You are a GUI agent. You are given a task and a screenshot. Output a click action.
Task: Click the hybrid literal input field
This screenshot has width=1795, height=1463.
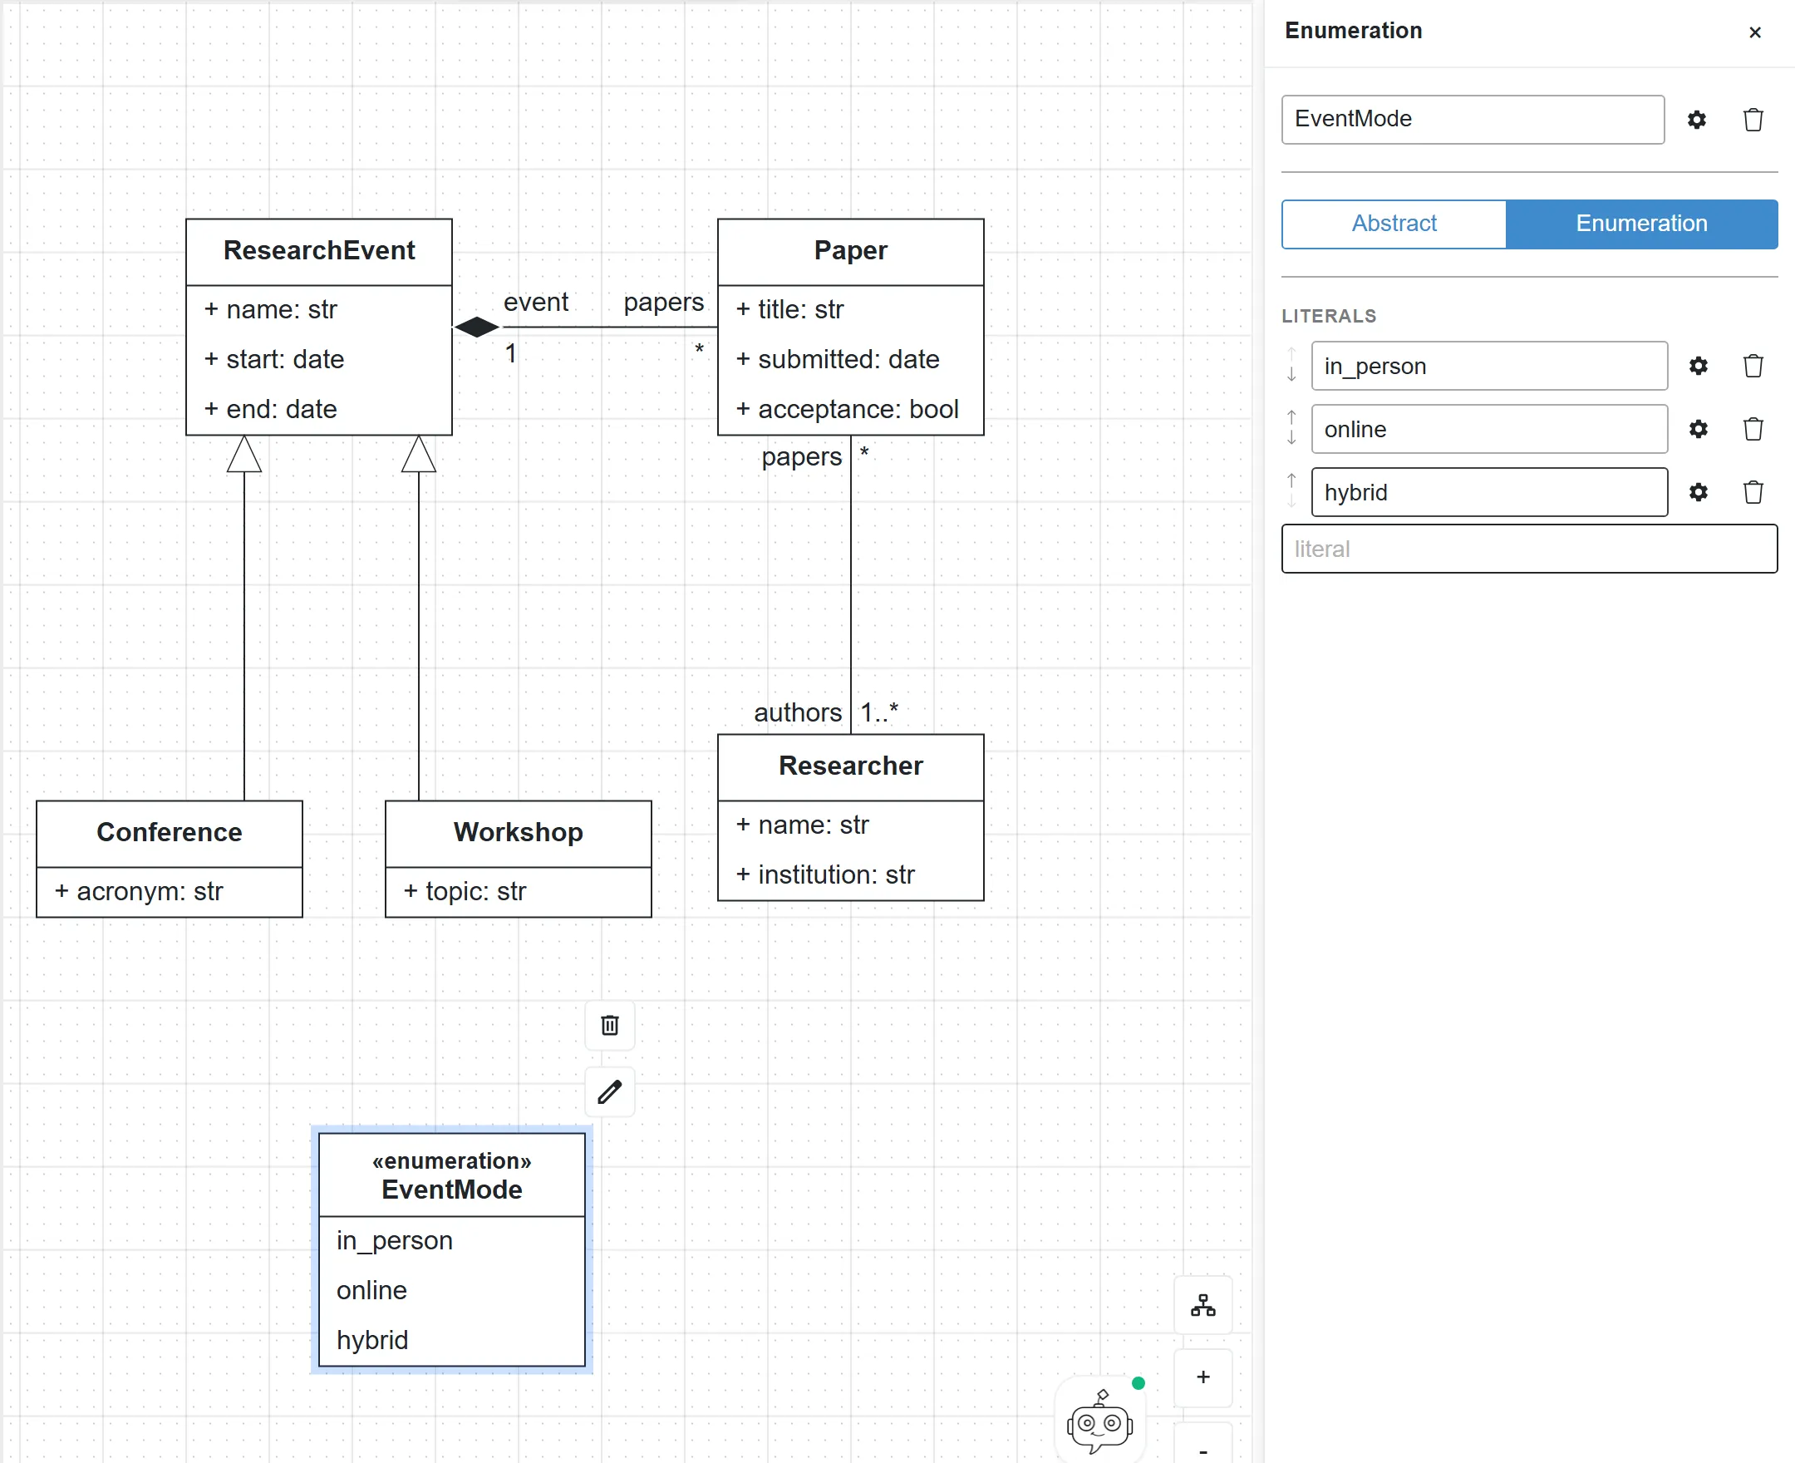pos(1489,492)
